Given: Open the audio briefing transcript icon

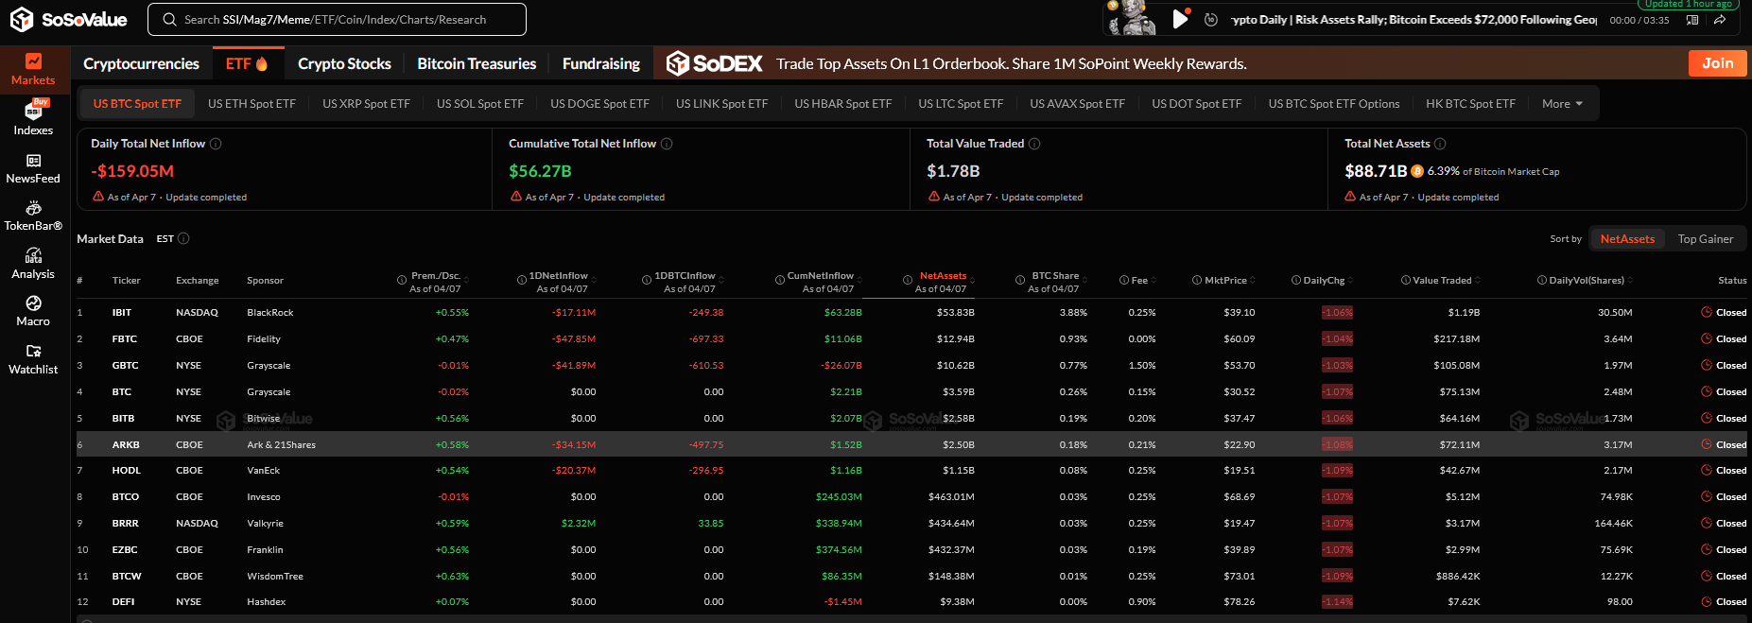Looking at the screenshot, I should click(x=1692, y=20).
